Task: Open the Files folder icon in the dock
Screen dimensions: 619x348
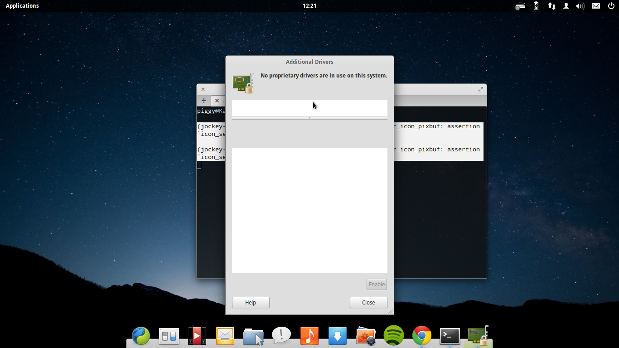Action: 253,336
